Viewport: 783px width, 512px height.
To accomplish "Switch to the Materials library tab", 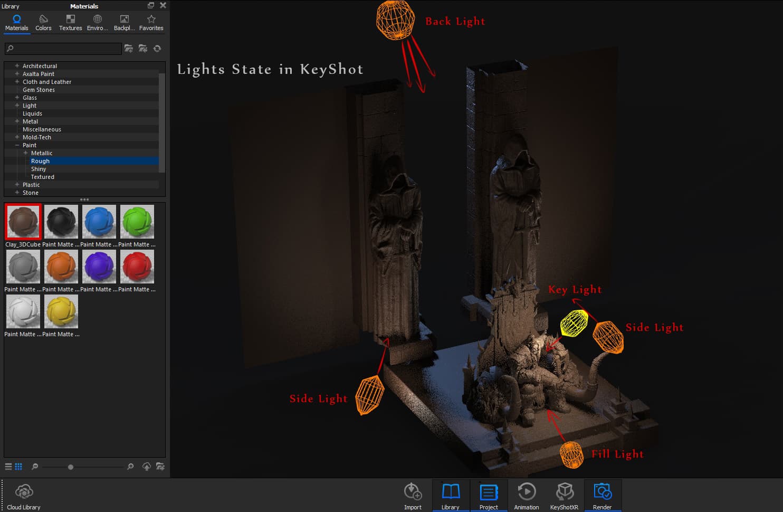I will pos(16,23).
